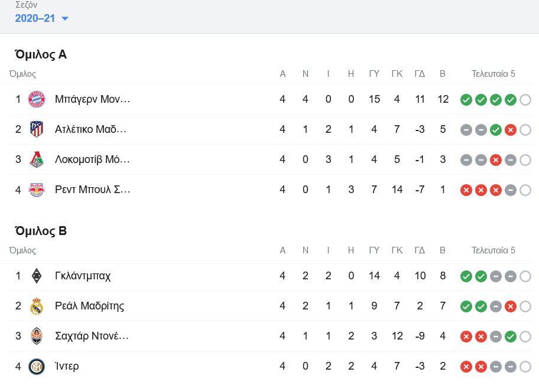Screen dimensions: 539x385
Task: Click Atlético's red loss result icon
Action: 511,130
